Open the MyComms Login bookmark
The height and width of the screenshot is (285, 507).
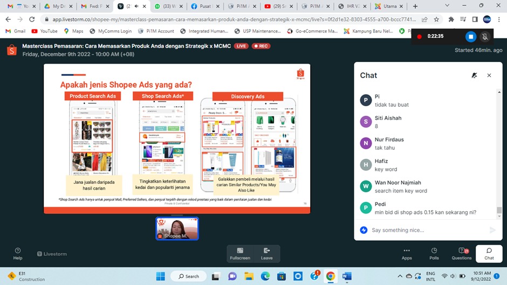(111, 31)
